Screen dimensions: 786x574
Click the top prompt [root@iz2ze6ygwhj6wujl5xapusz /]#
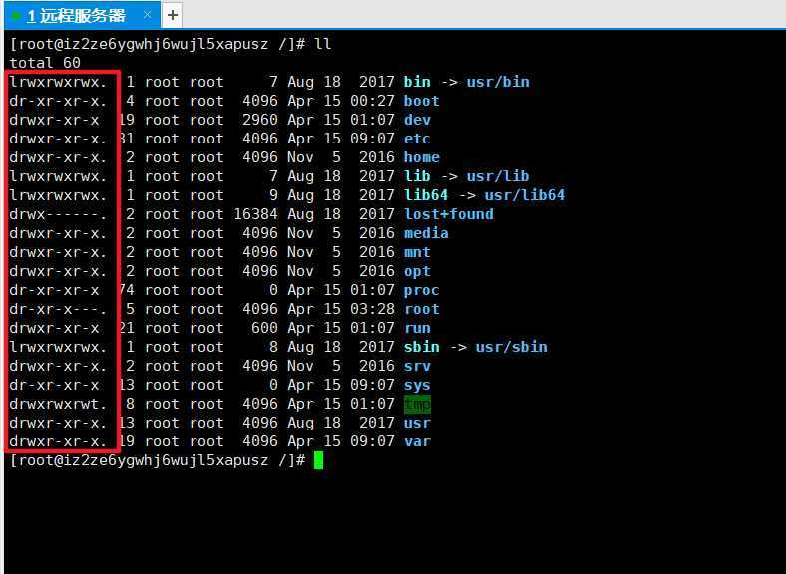[158, 44]
